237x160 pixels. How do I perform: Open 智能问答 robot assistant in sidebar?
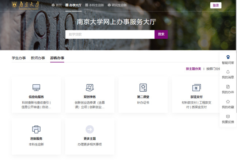228,57
